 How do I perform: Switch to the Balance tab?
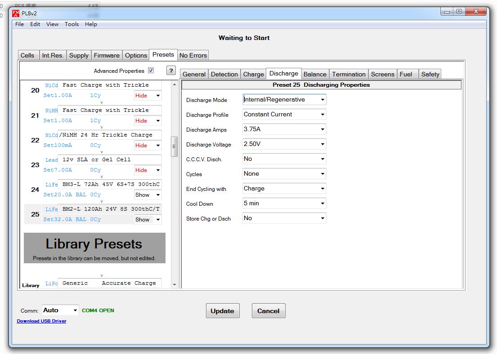click(x=315, y=74)
